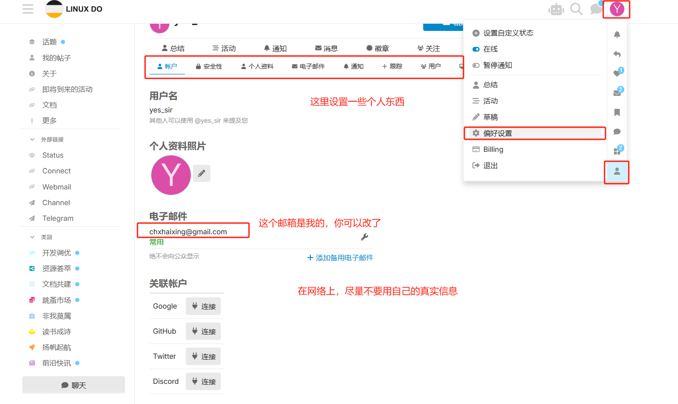The width and height of the screenshot is (678, 404).
Task: Switch to the 关注 profile tab
Action: click(428, 48)
